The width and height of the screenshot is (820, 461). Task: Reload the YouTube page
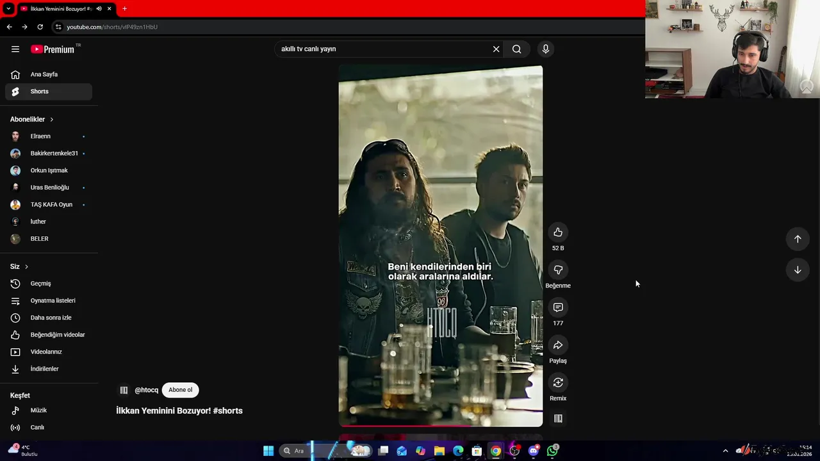[x=40, y=27]
